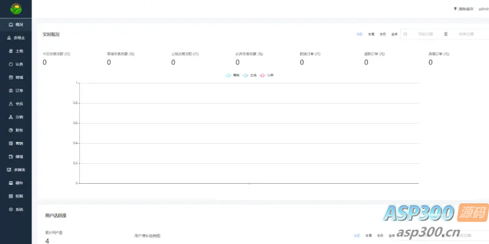Toggle the 土地 series in chart legend
The image size is (489, 244).
(250, 75)
